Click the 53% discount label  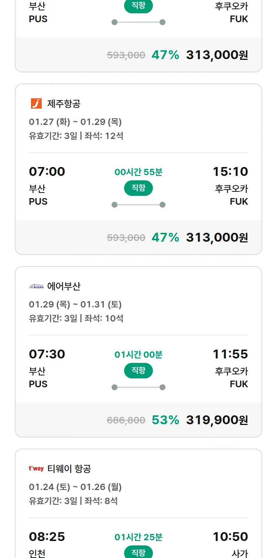[x=165, y=420]
